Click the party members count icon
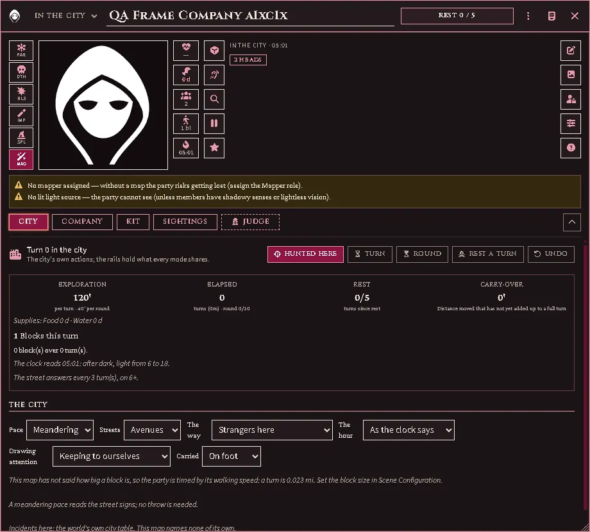Image resolution: width=590 pixels, height=532 pixels. tap(186, 99)
